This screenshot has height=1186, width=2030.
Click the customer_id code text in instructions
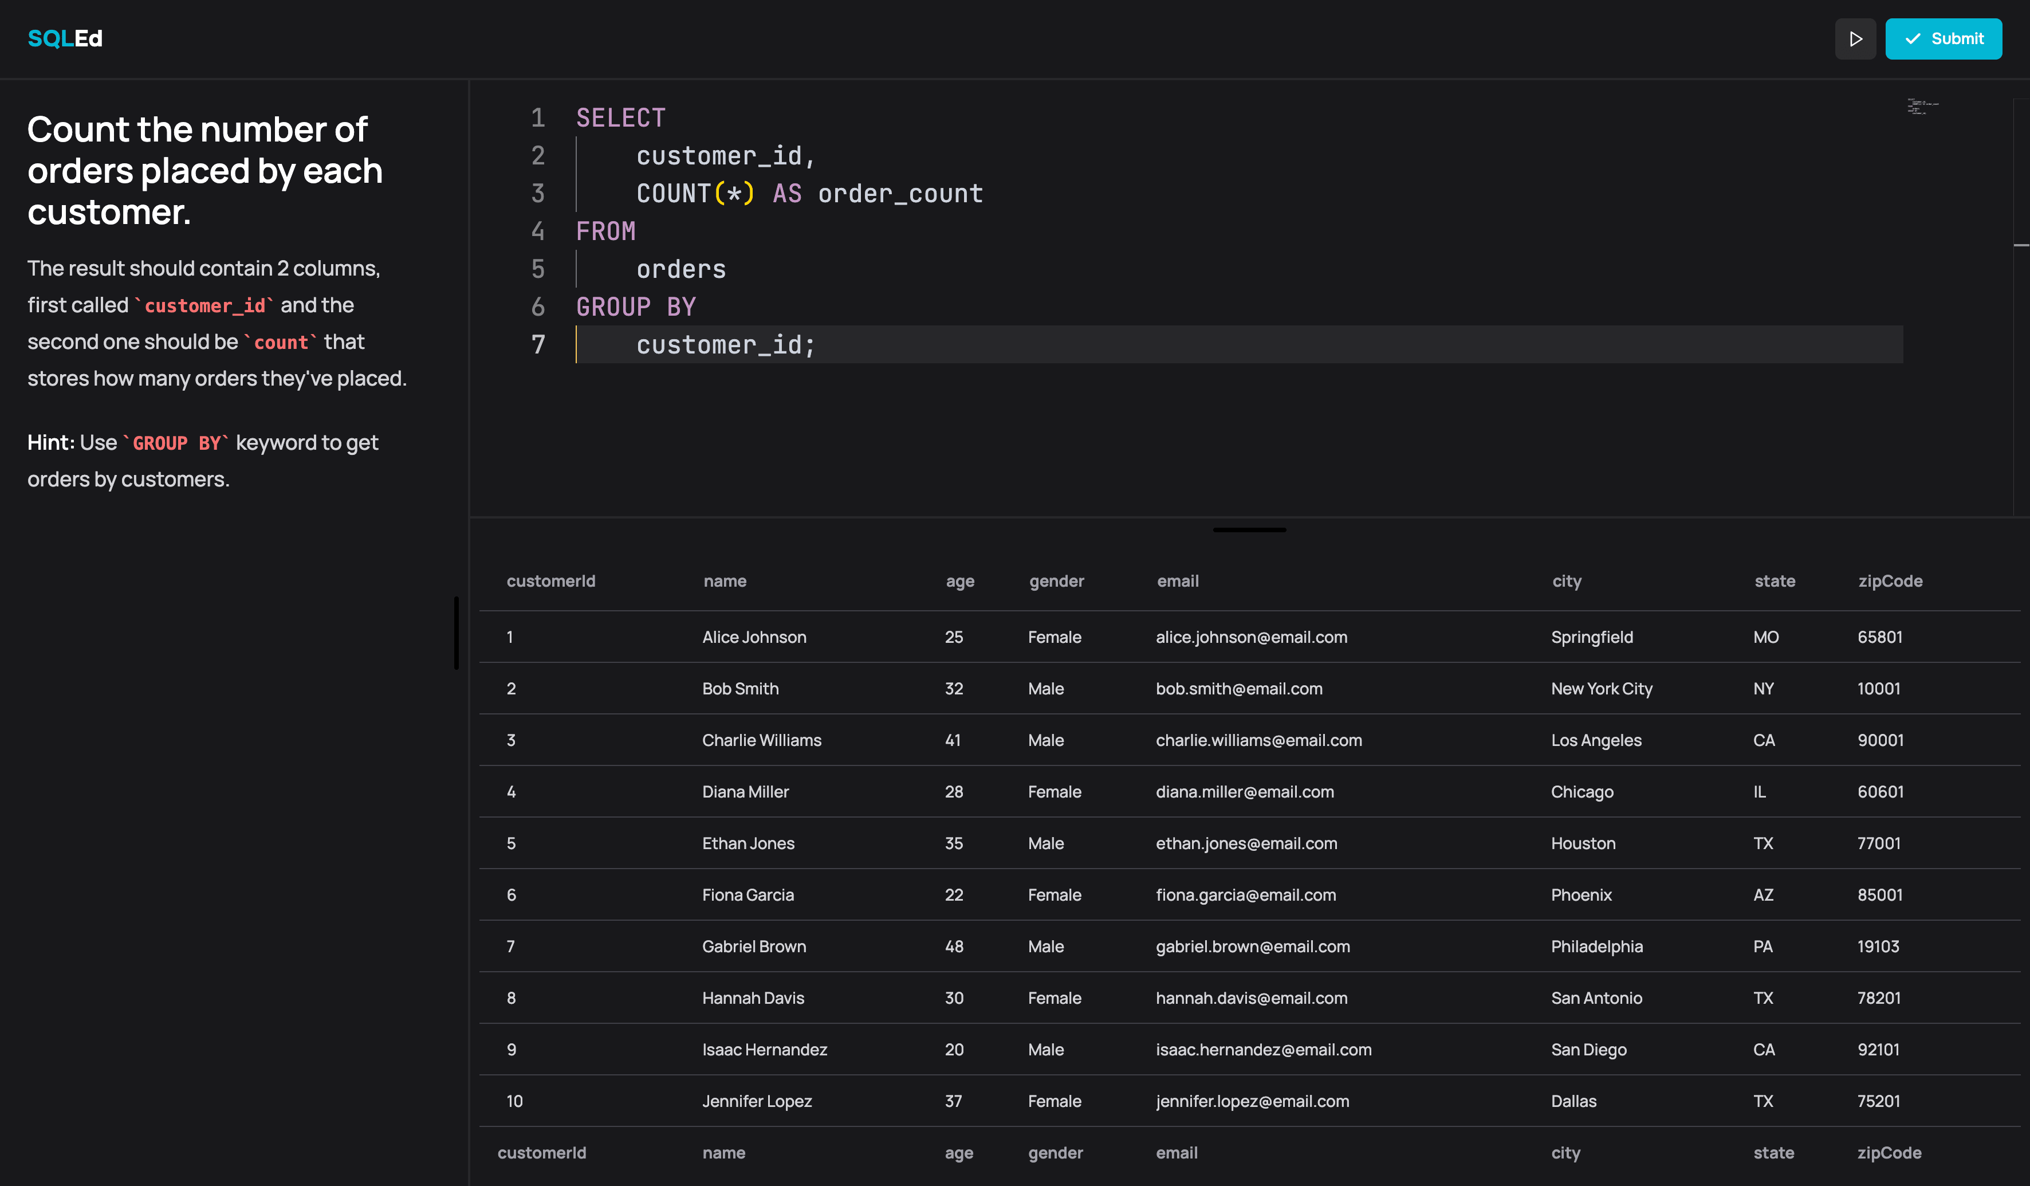(204, 305)
